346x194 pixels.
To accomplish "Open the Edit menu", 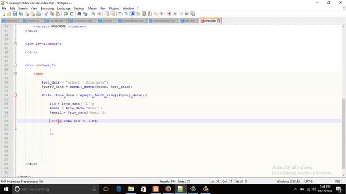I will pyautogui.click(x=12, y=8).
